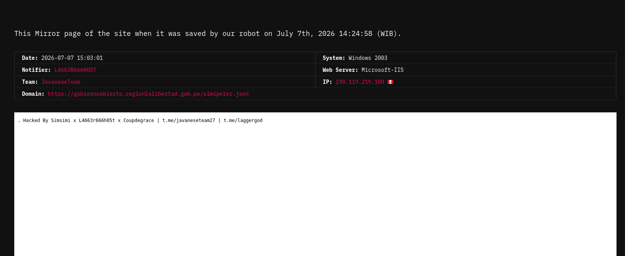
Task: Click the Date: label
Action: tap(30, 58)
